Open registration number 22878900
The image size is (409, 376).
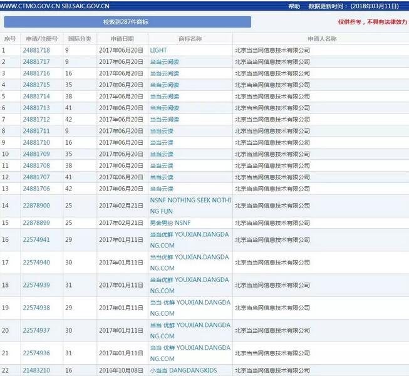(x=36, y=206)
